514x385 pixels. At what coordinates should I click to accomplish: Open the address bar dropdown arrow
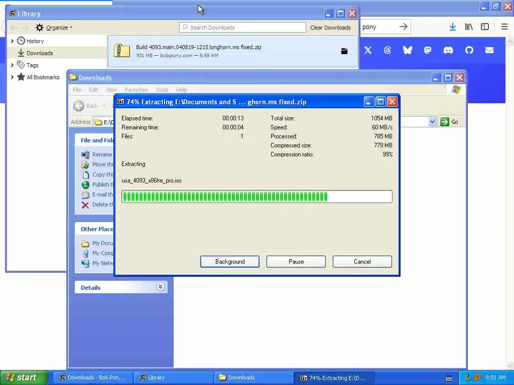[x=432, y=122]
